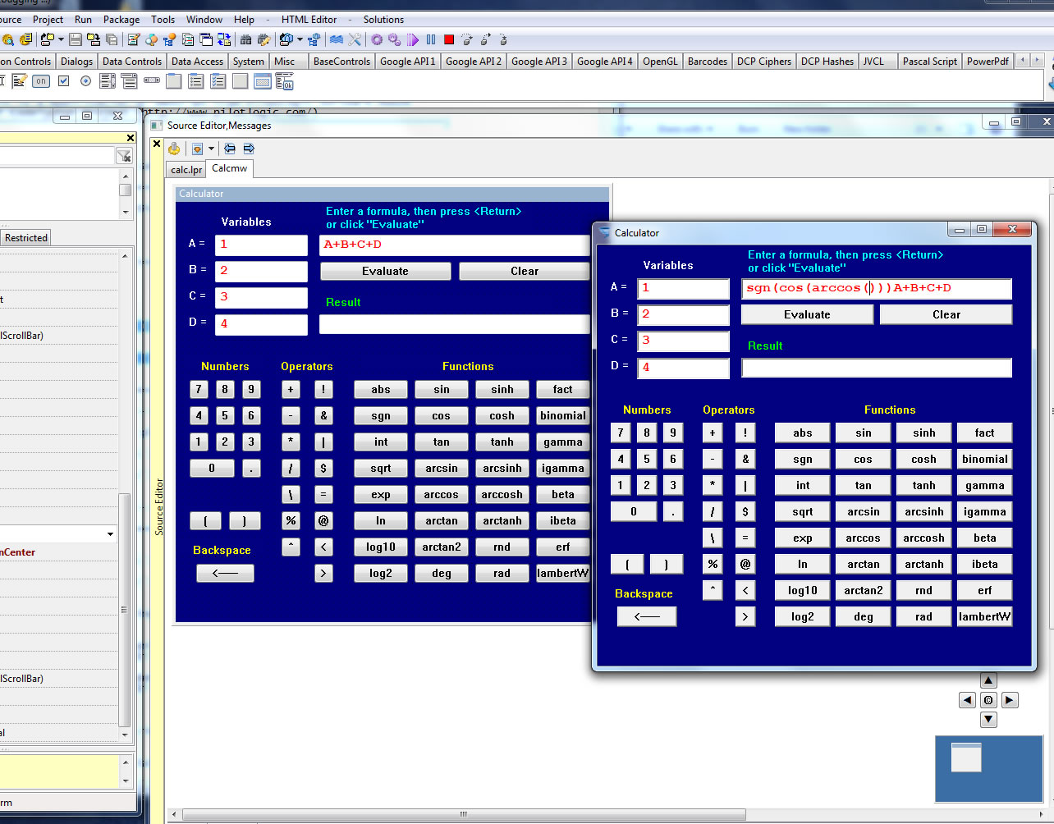Click the sqrt button on form designer
Image resolution: width=1054 pixels, height=824 pixels.
click(381, 469)
